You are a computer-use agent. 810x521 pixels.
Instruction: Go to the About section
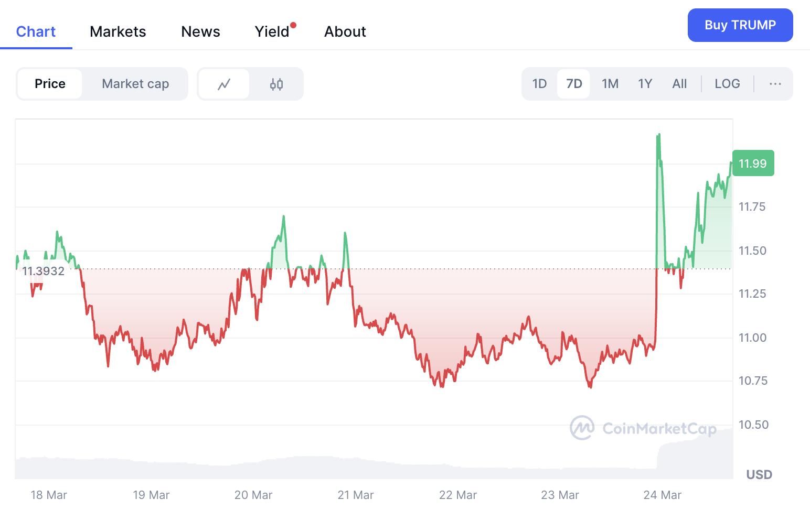(x=345, y=31)
